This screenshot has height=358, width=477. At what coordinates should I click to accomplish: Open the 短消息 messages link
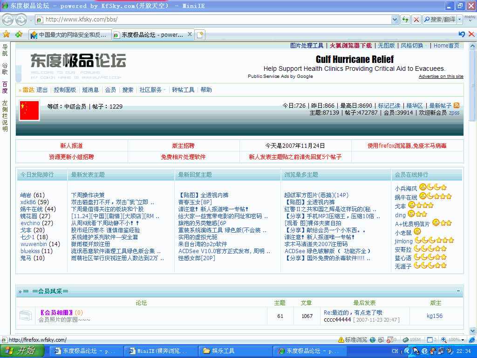click(90, 90)
